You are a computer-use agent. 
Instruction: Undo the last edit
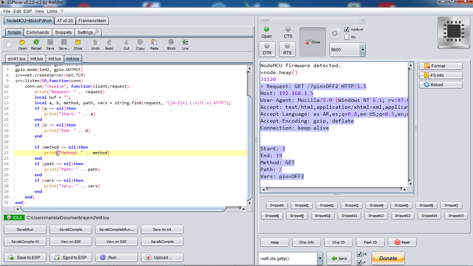[x=95, y=44]
